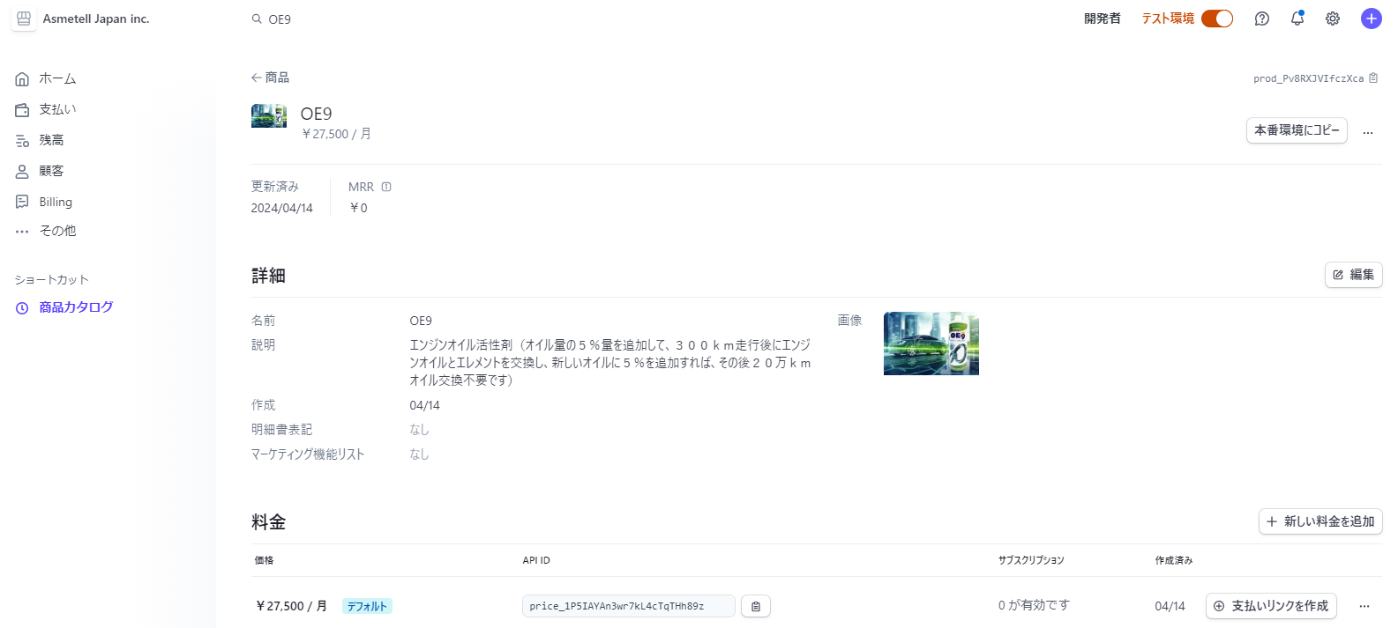Open settings gear icon
The height and width of the screenshot is (628, 1398).
click(1332, 18)
